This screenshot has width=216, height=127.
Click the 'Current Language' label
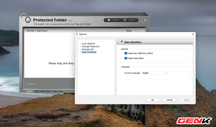tap(132, 73)
